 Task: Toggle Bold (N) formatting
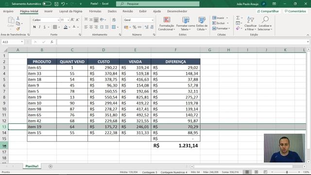pos(35,27)
